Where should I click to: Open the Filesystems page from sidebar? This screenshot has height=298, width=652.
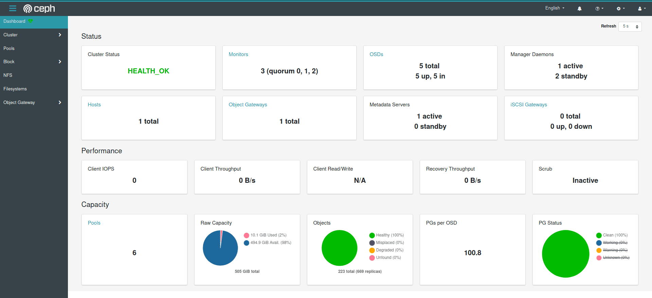[15, 89]
